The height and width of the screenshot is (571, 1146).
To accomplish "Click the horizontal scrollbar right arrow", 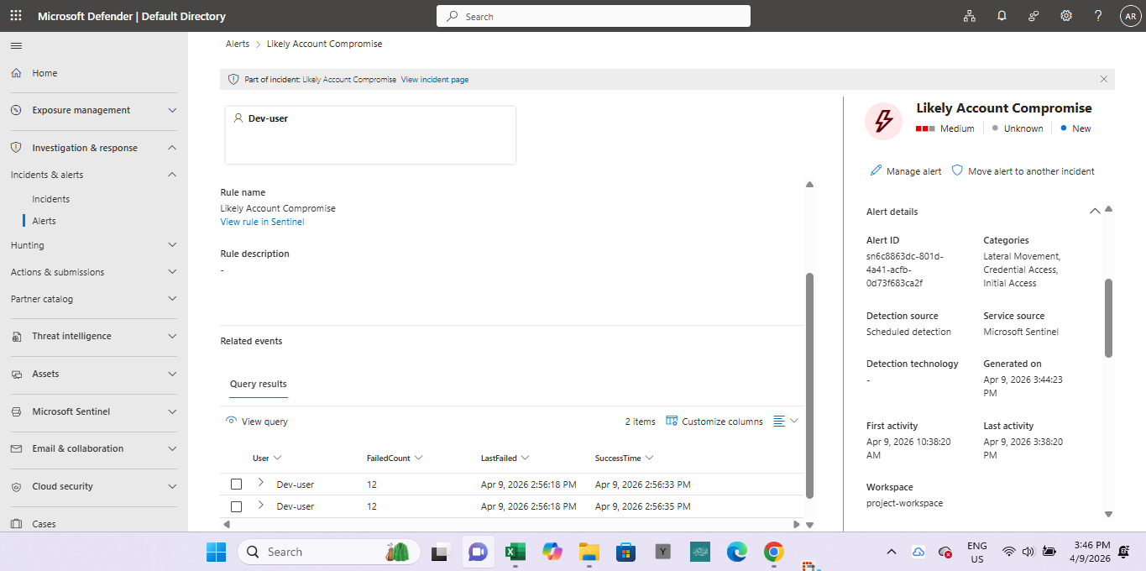I will [796, 524].
